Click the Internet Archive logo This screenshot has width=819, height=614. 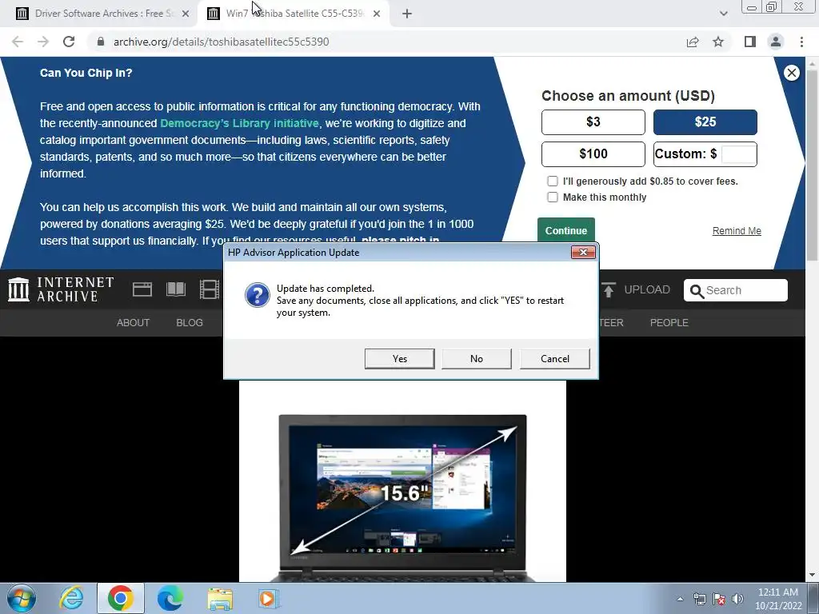tap(61, 289)
